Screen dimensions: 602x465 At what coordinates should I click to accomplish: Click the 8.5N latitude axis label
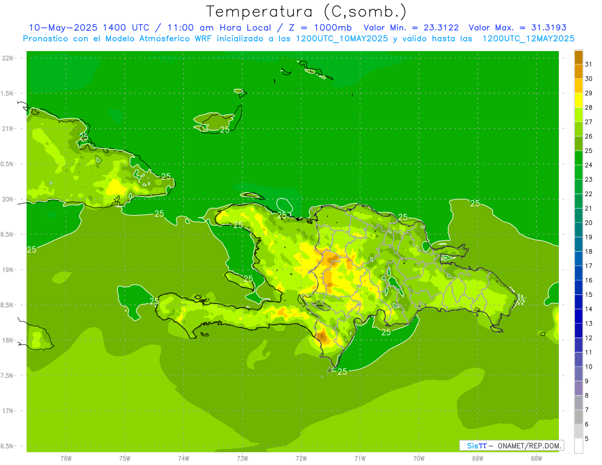tap(7, 305)
